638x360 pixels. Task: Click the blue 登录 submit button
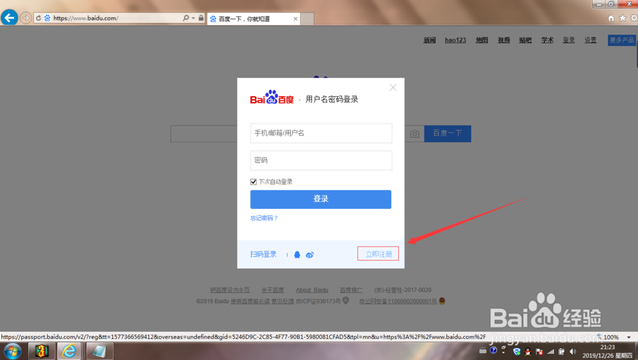pos(321,199)
